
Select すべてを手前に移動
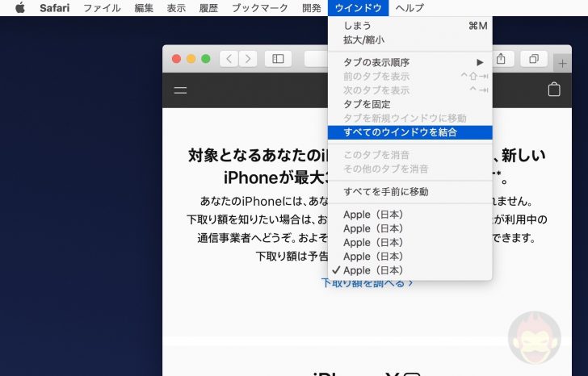[x=409, y=192]
